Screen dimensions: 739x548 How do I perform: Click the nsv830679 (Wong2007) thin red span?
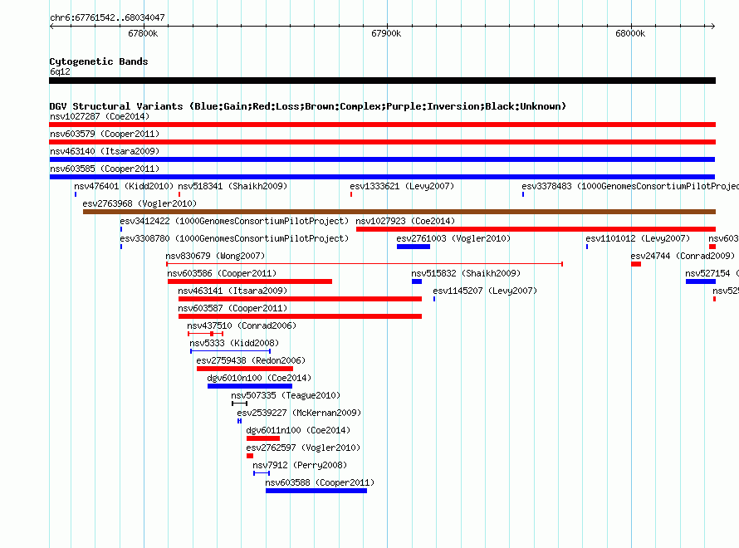[365, 264]
